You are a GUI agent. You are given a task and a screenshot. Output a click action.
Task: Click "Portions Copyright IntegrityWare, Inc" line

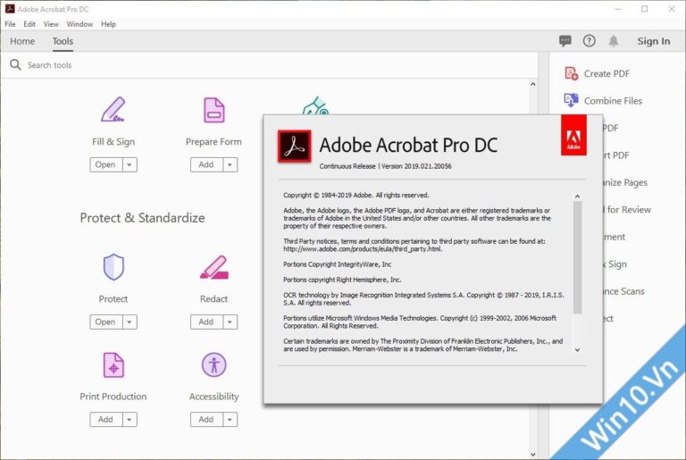coord(338,264)
